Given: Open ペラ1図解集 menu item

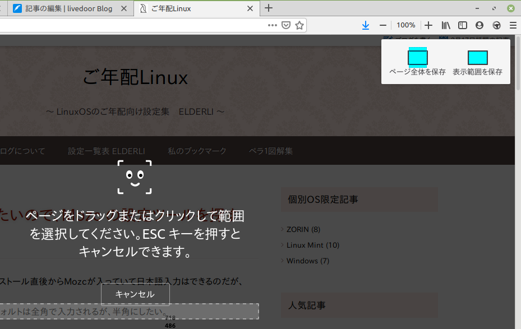Looking at the screenshot, I should tap(271, 151).
